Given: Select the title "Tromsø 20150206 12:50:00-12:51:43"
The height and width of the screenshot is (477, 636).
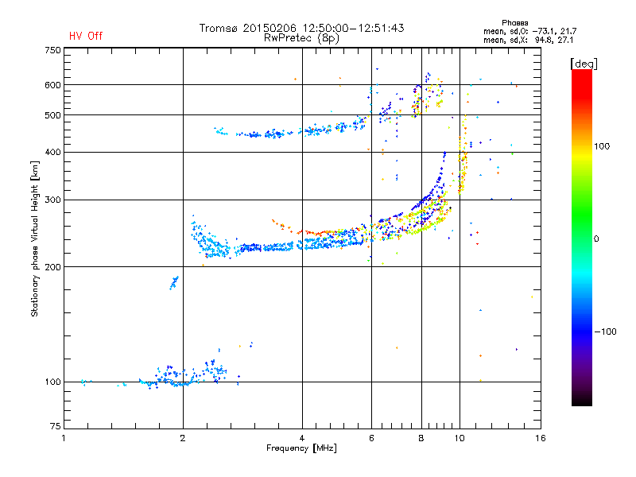Looking at the screenshot, I should pyautogui.click(x=301, y=28).
